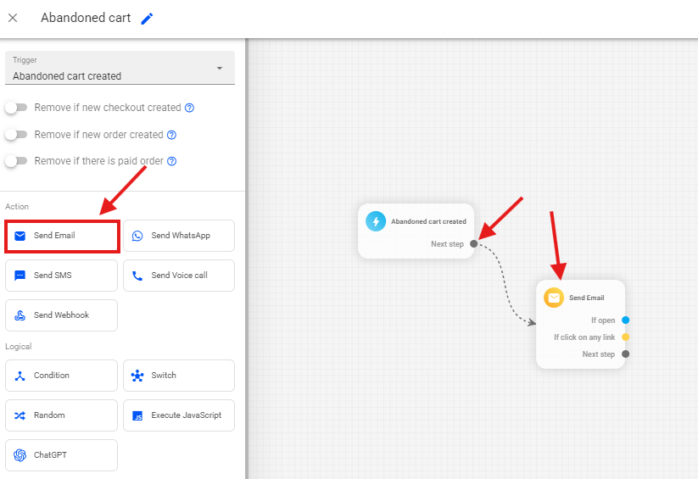This screenshot has height=479, width=698.
Task: Toggle Remove if new checkout created
Action: point(16,108)
